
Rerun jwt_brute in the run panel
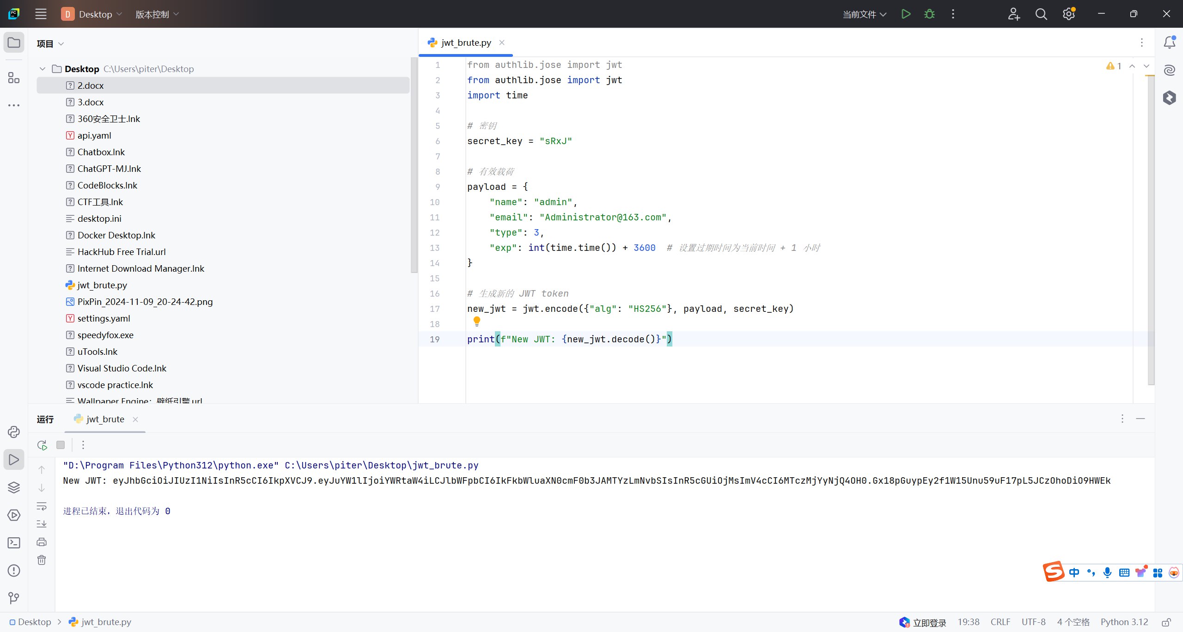[42, 445]
